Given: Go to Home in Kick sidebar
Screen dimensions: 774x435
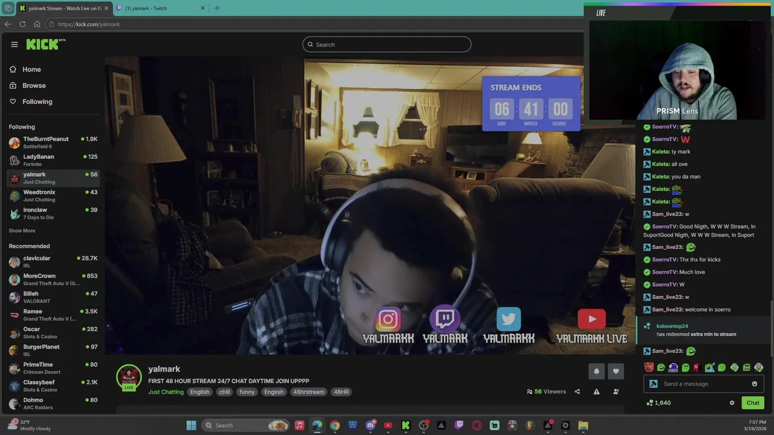Looking at the screenshot, I should pos(31,69).
